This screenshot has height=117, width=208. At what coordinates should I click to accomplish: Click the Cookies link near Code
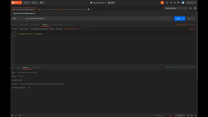pos(179,25)
